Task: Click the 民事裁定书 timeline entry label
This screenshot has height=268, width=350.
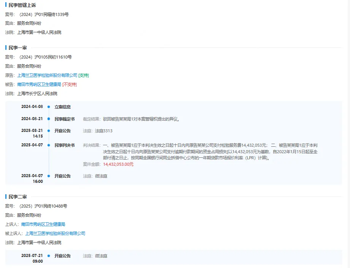Action: pos(65,119)
